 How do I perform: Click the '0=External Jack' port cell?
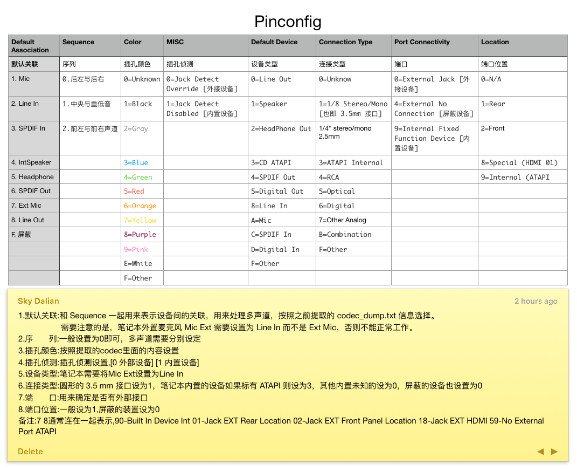point(435,84)
